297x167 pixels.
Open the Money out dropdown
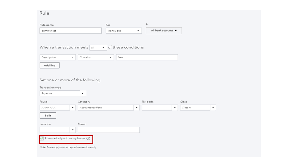pyautogui.click(x=124, y=31)
